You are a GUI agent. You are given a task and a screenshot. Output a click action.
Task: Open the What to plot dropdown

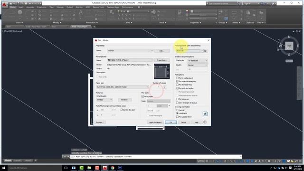[104, 100]
